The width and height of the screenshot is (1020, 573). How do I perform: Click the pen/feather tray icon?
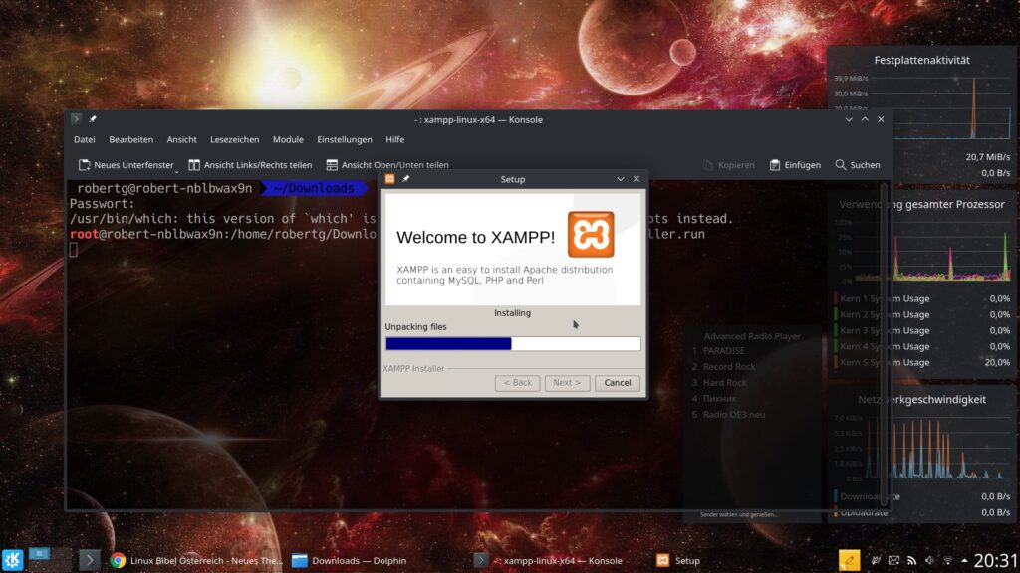[x=876, y=560]
